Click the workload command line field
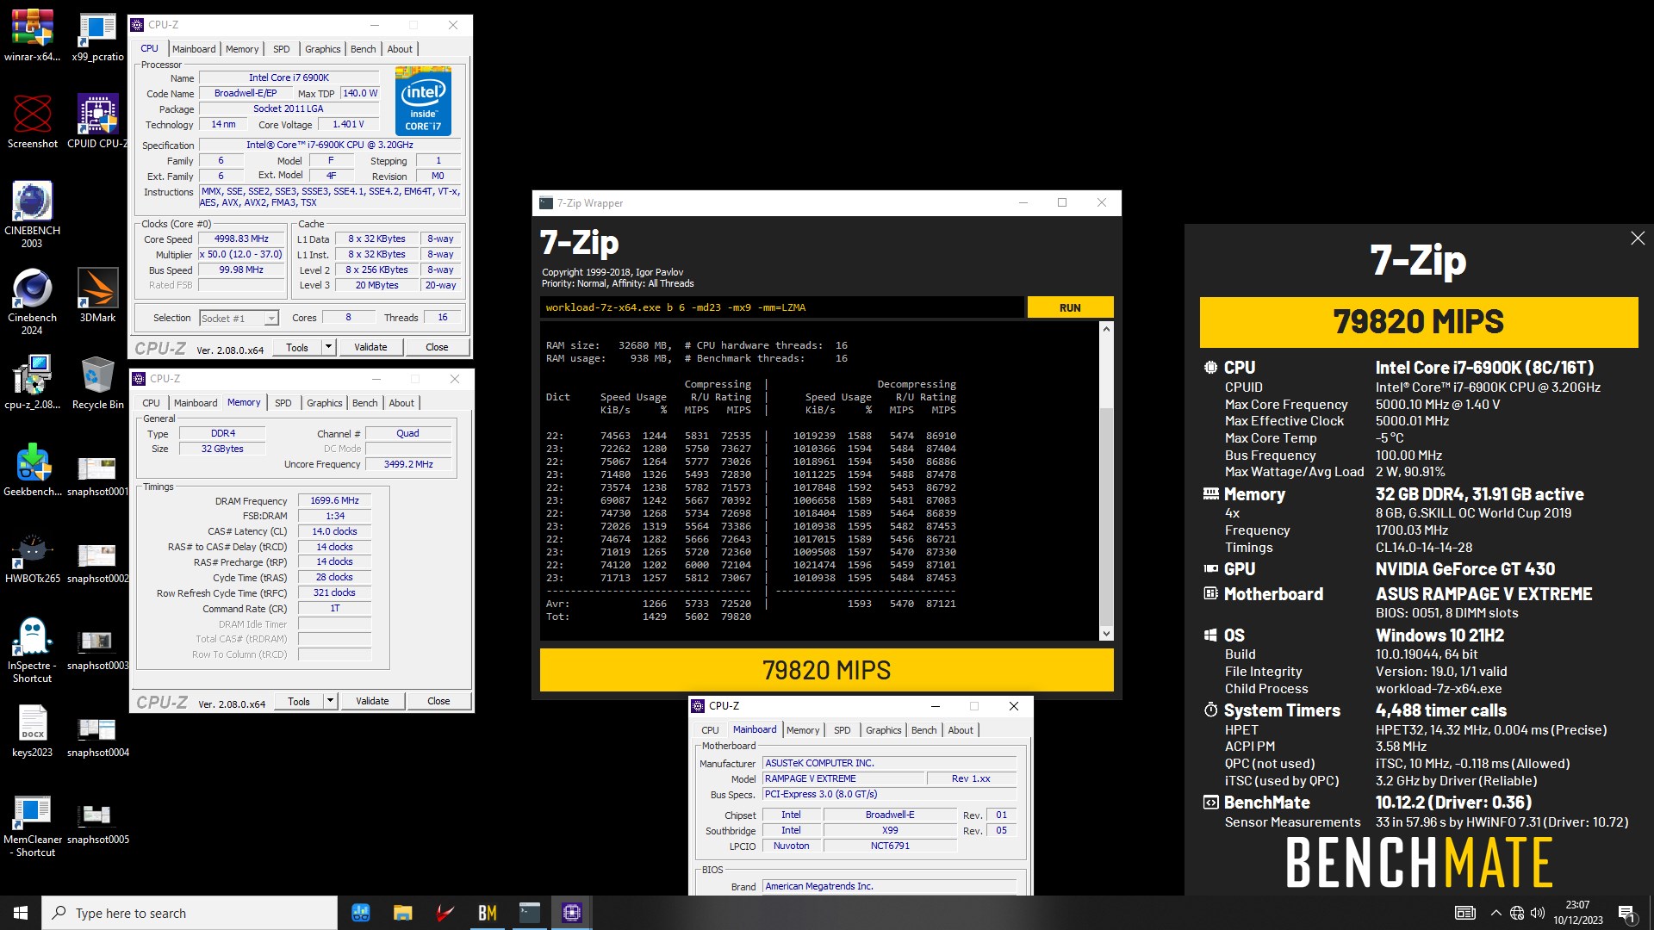This screenshot has height=930, width=1654. coord(782,307)
